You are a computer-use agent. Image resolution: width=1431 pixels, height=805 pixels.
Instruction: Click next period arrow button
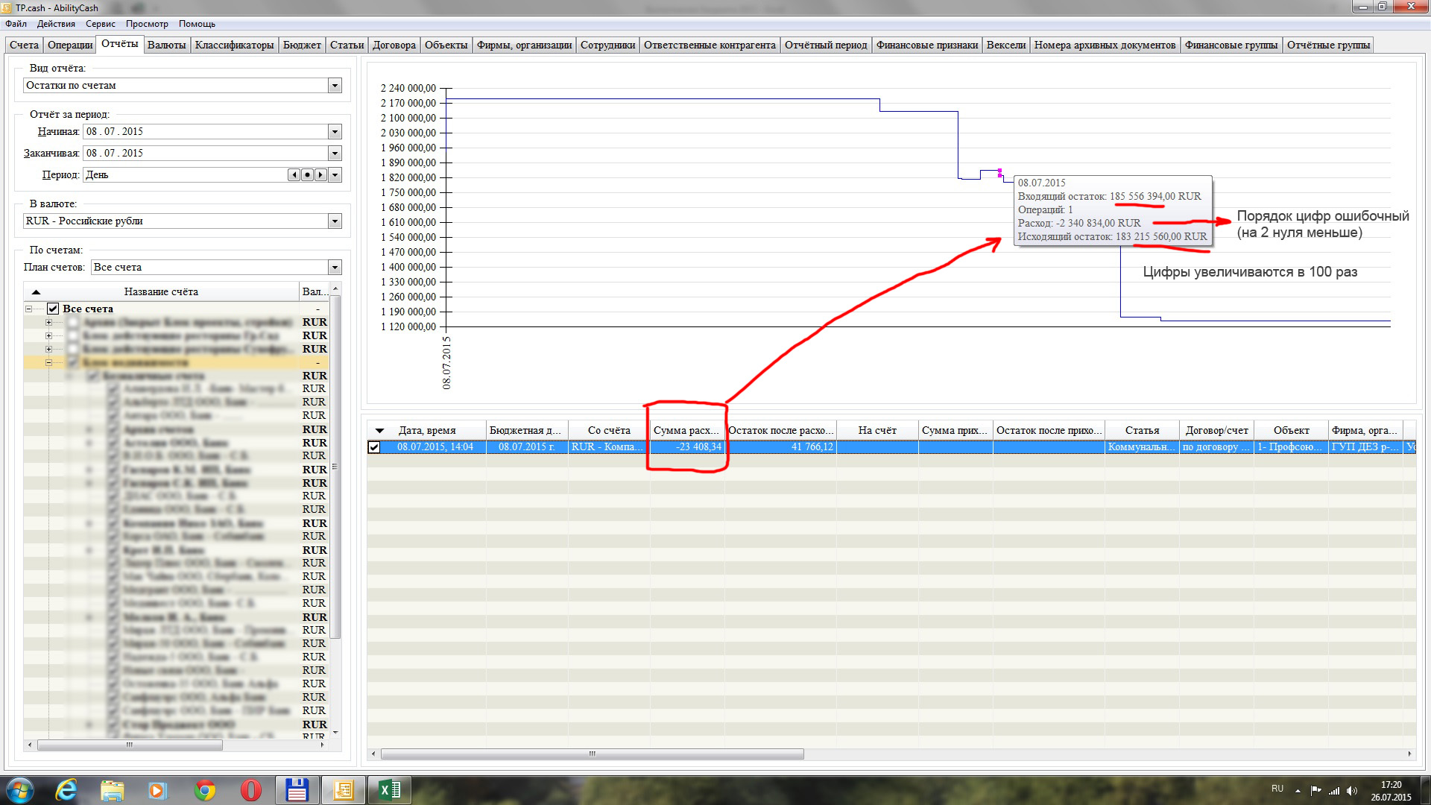[x=320, y=175]
